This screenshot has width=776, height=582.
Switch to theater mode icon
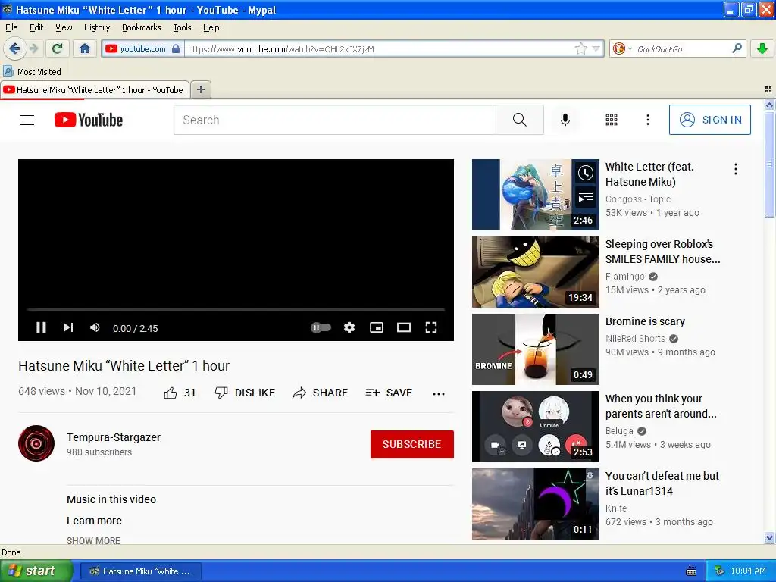(404, 327)
